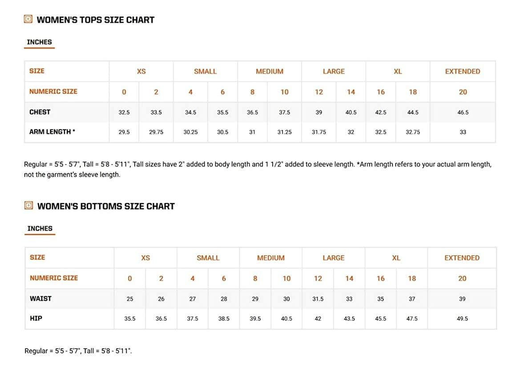The width and height of the screenshot is (524, 367).
Task: Select the INCHES tab under tops chart
Action: [x=40, y=42]
